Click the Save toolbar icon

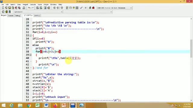9,8
